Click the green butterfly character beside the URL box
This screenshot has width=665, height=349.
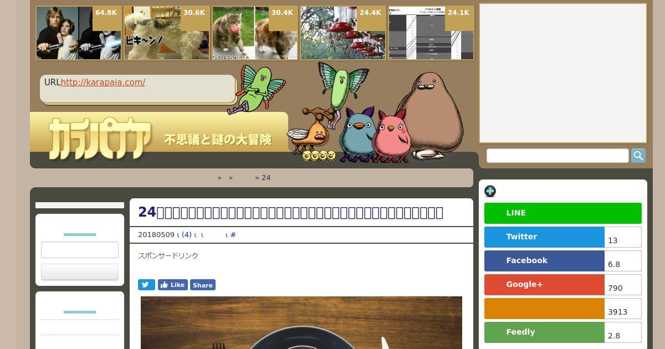pyautogui.click(x=257, y=89)
